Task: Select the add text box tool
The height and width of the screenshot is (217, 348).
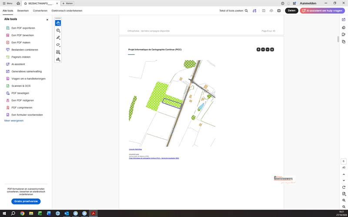Action: click(x=58, y=52)
